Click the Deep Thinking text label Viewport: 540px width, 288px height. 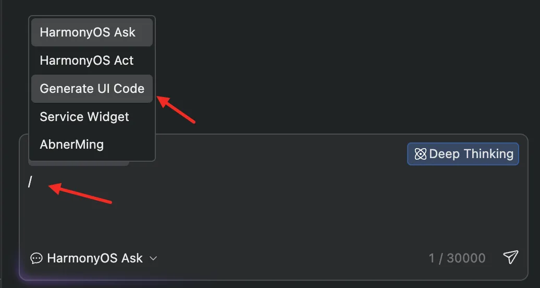[472, 154]
